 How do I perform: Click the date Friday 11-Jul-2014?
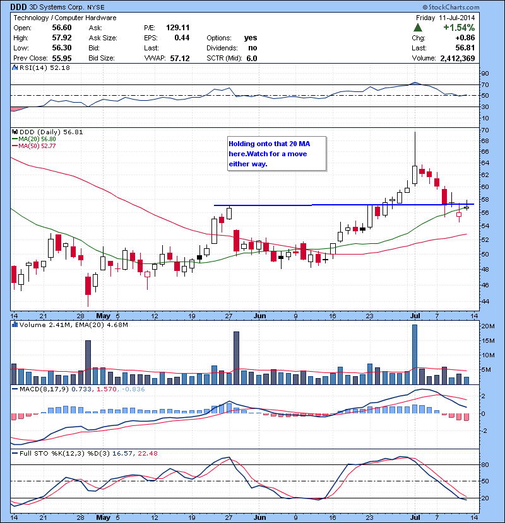445,18
